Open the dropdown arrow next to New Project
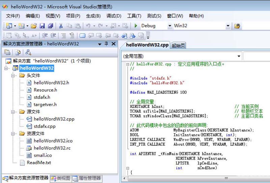The width and height of the screenshot is (270, 183). pyautogui.click(x=15, y=26)
